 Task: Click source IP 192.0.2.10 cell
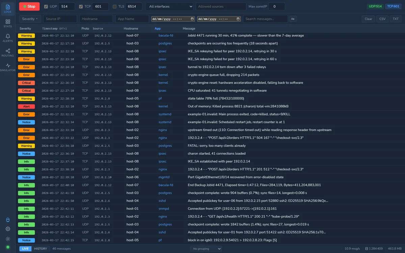click(103, 177)
